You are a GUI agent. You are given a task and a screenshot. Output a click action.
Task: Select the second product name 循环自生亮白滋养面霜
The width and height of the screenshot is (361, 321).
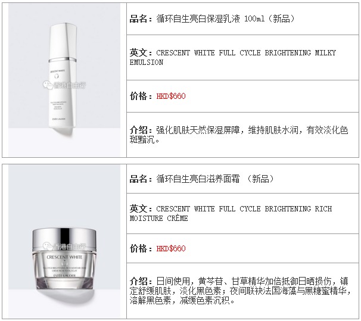point(198,179)
